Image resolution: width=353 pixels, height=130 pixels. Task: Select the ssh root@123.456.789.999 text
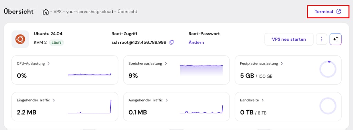point(139,42)
